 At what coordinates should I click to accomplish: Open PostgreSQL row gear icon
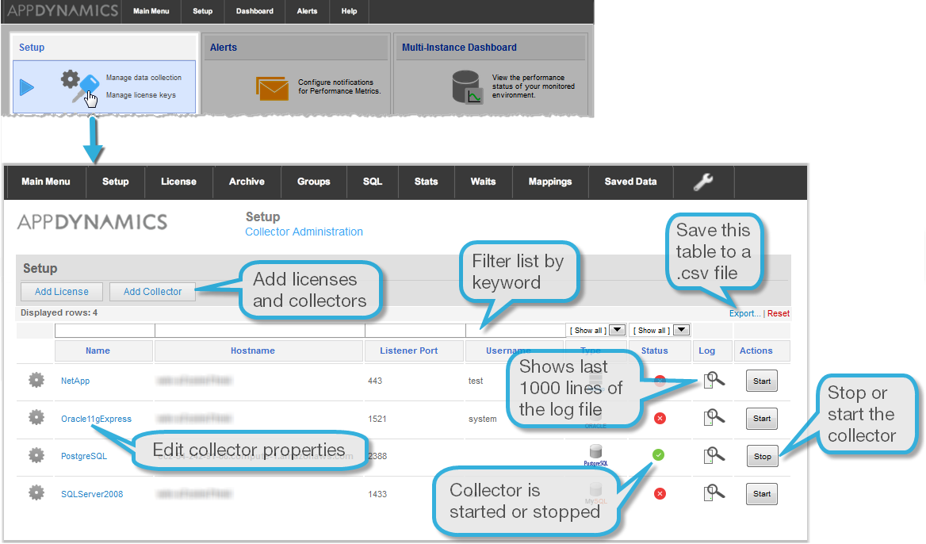coord(36,455)
